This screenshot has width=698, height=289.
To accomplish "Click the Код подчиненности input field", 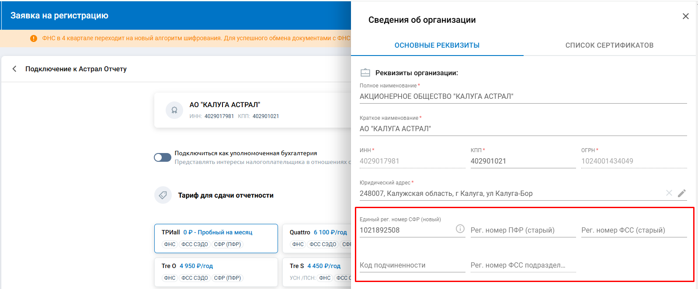I will point(412,265).
